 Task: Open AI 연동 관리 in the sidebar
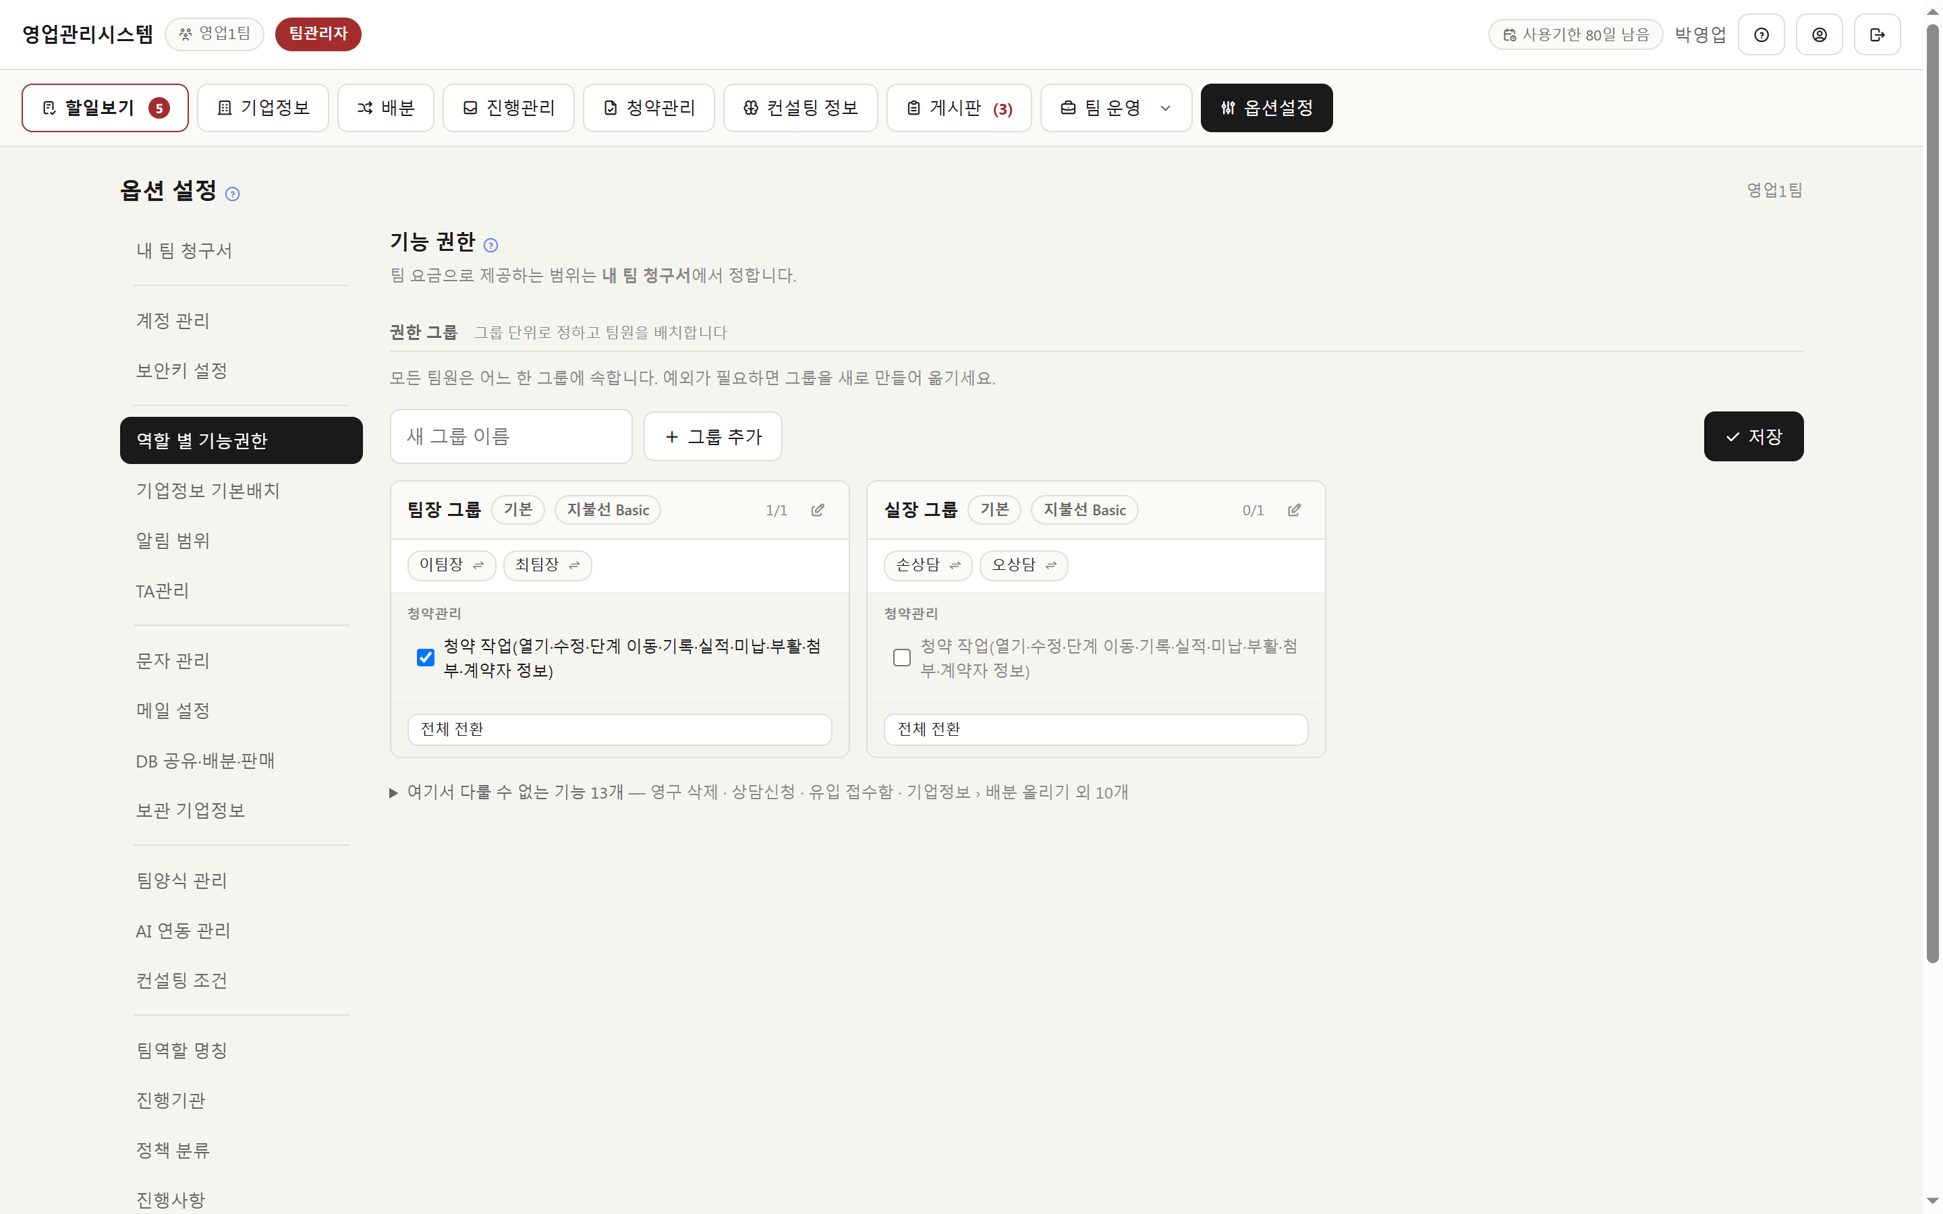[241, 930]
